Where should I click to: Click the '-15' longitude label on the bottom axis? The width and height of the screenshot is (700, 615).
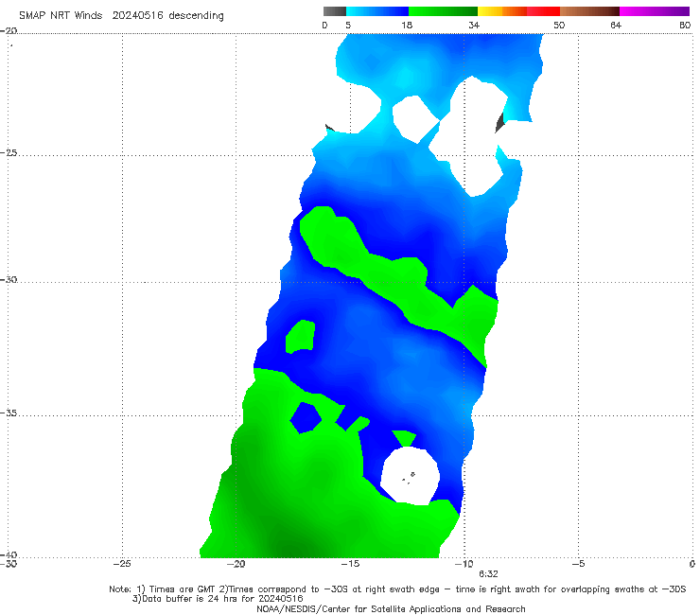coord(350,564)
